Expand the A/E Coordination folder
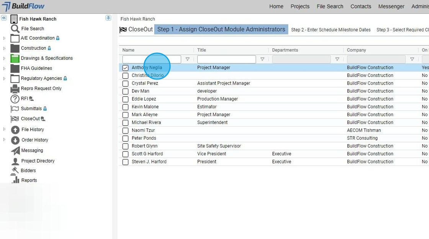Viewport: 429px width, 239px height. point(4,38)
